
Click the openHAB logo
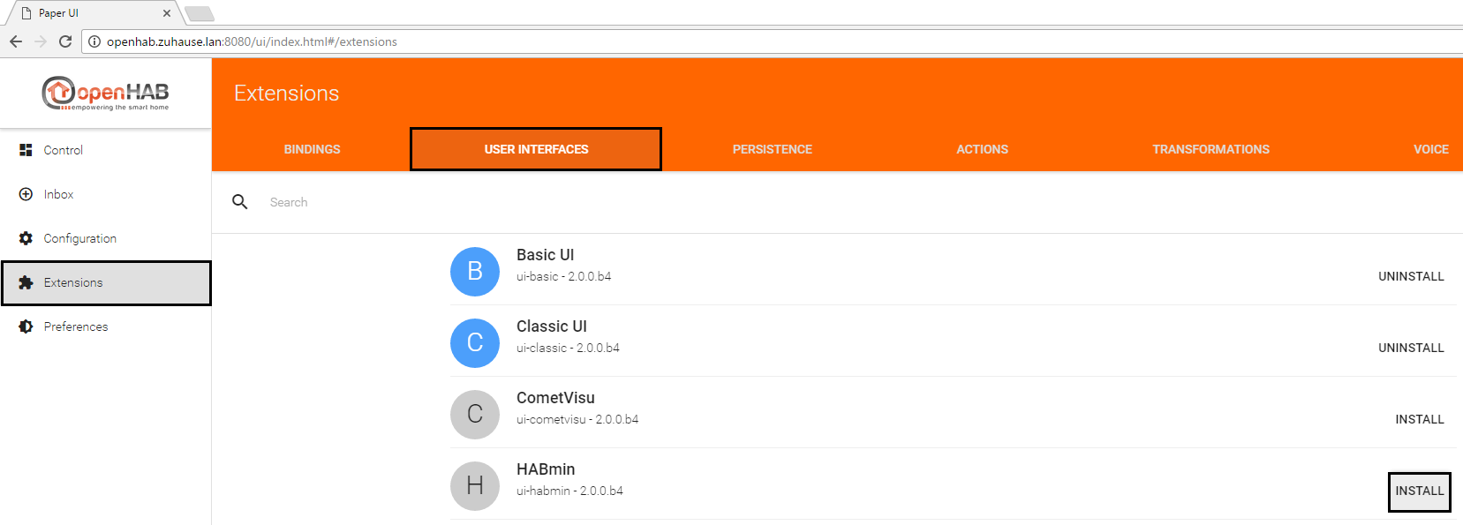point(105,94)
